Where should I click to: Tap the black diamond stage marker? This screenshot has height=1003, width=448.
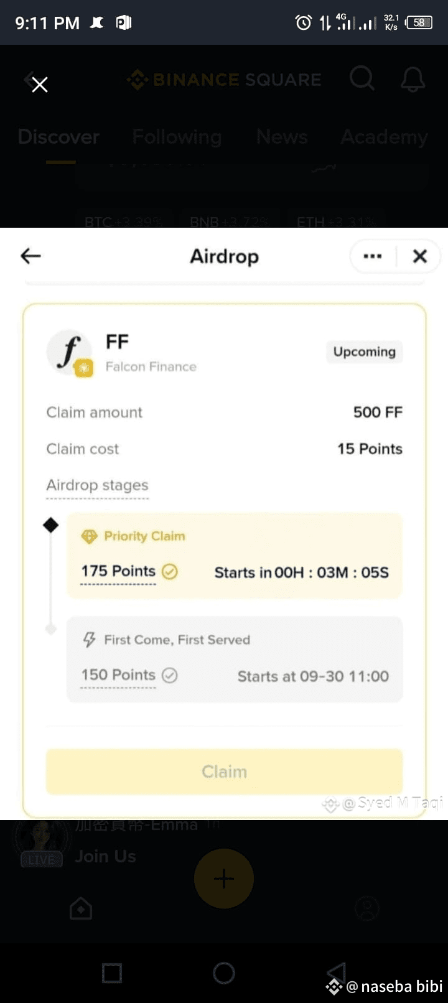click(51, 525)
